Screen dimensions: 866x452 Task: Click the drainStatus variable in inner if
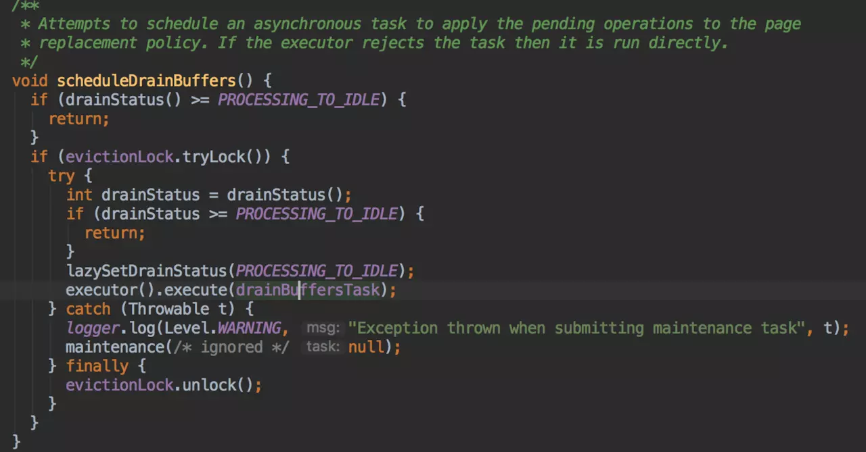coord(151,214)
